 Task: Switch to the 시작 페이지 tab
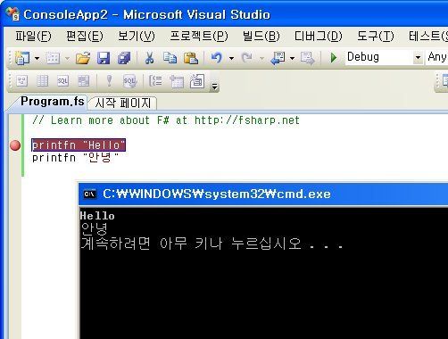tap(123, 103)
